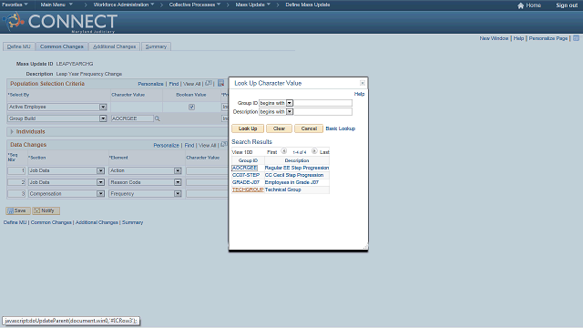Viewport: 583px width, 328px height.
Task: Click Group ID input field in lookup
Action: [322, 103]
